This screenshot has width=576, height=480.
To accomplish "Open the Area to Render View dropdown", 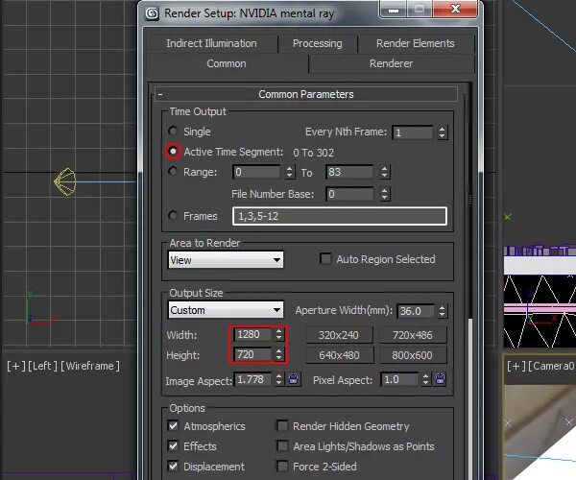I will [226, 259].
